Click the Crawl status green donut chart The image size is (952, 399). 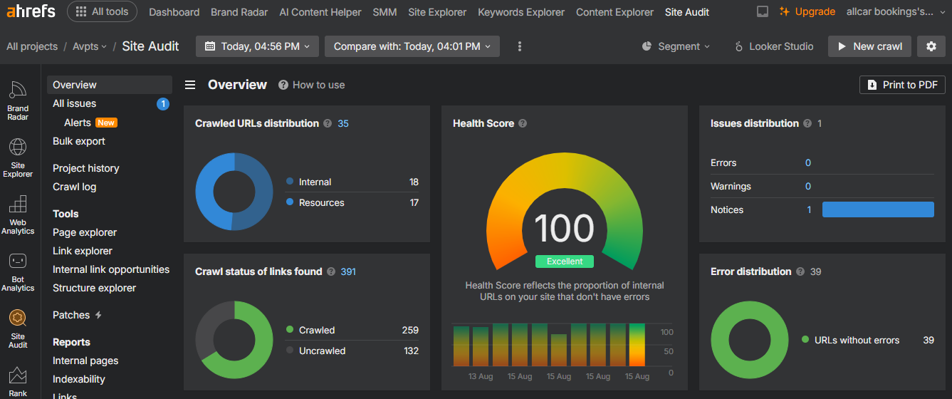click(x=234, y=340)
